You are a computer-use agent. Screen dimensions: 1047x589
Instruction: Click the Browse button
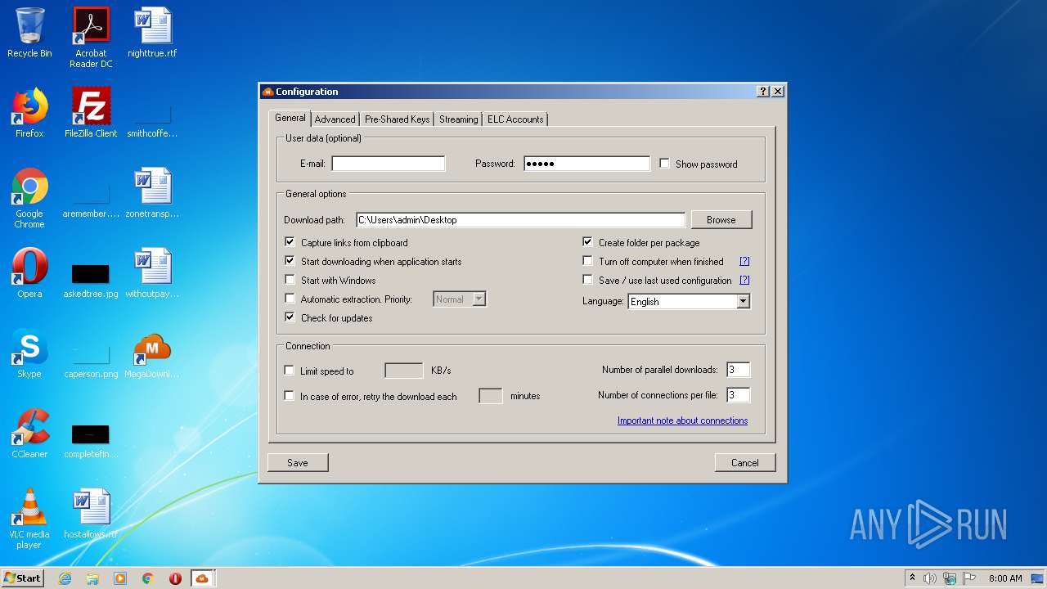[x=721, y=219]
